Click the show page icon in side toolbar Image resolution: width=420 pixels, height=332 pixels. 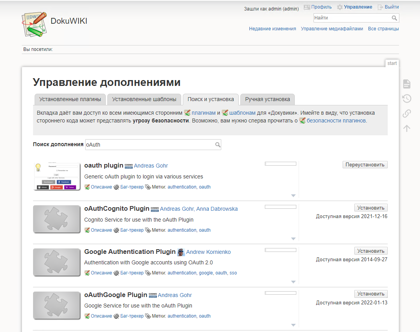tap(407, 84)
